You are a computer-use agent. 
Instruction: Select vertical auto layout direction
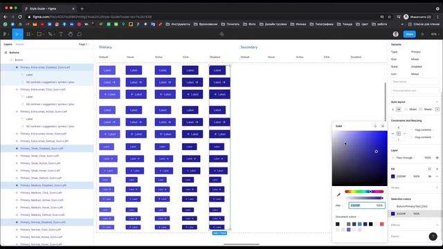392,109
